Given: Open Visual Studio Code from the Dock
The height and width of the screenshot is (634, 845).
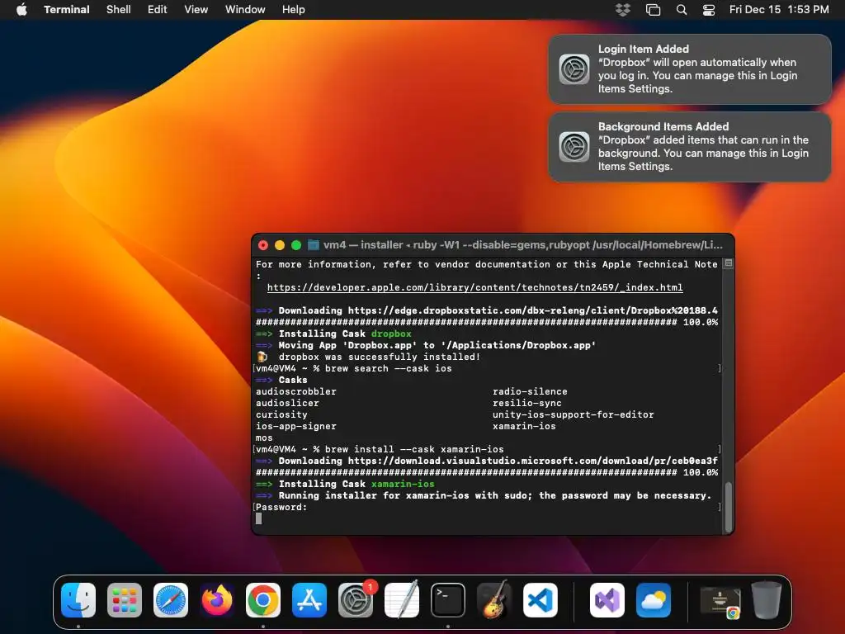Looking at the screenshot, I should [x=541, y=600].
